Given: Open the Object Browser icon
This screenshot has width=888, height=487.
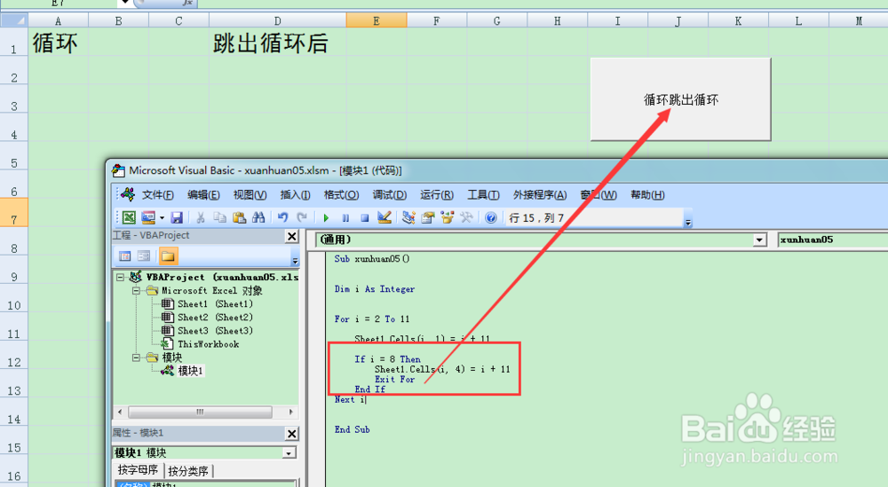Looking at the screenshot, I should [x=448, y=217].
